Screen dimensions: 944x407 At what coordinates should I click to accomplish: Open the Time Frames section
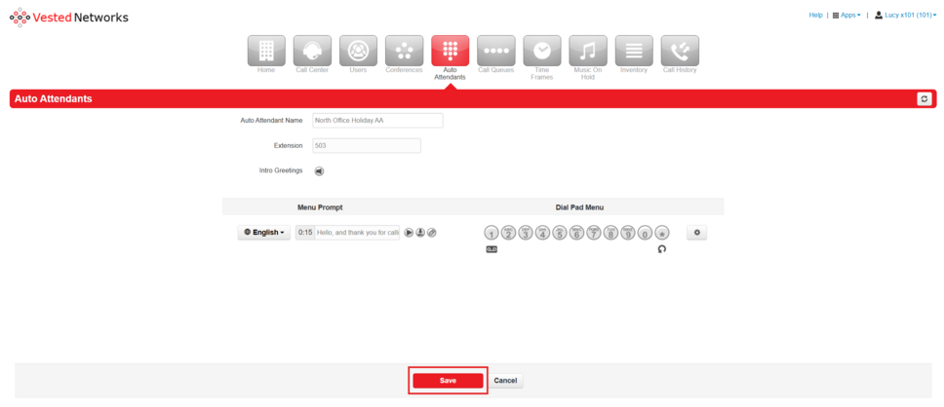(541, 52)
